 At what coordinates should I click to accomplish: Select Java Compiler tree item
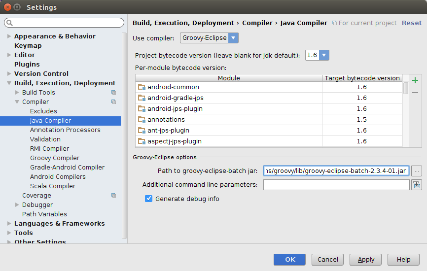61,121
